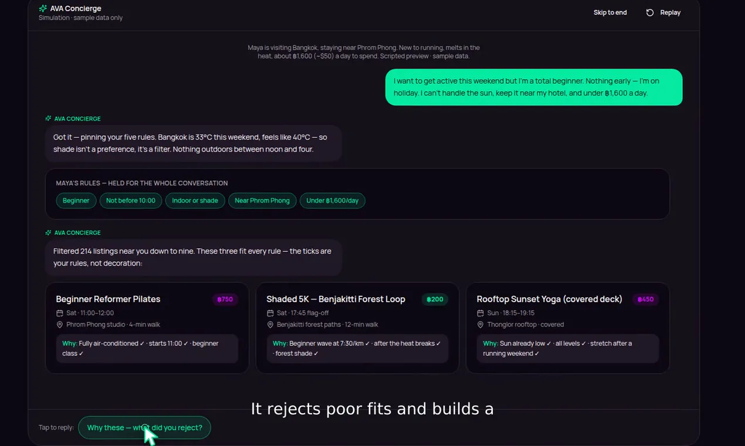Click the 'Simulation · sample data only' subtitle
Viewport: 745px width, 446px height.
coord(81,18)
